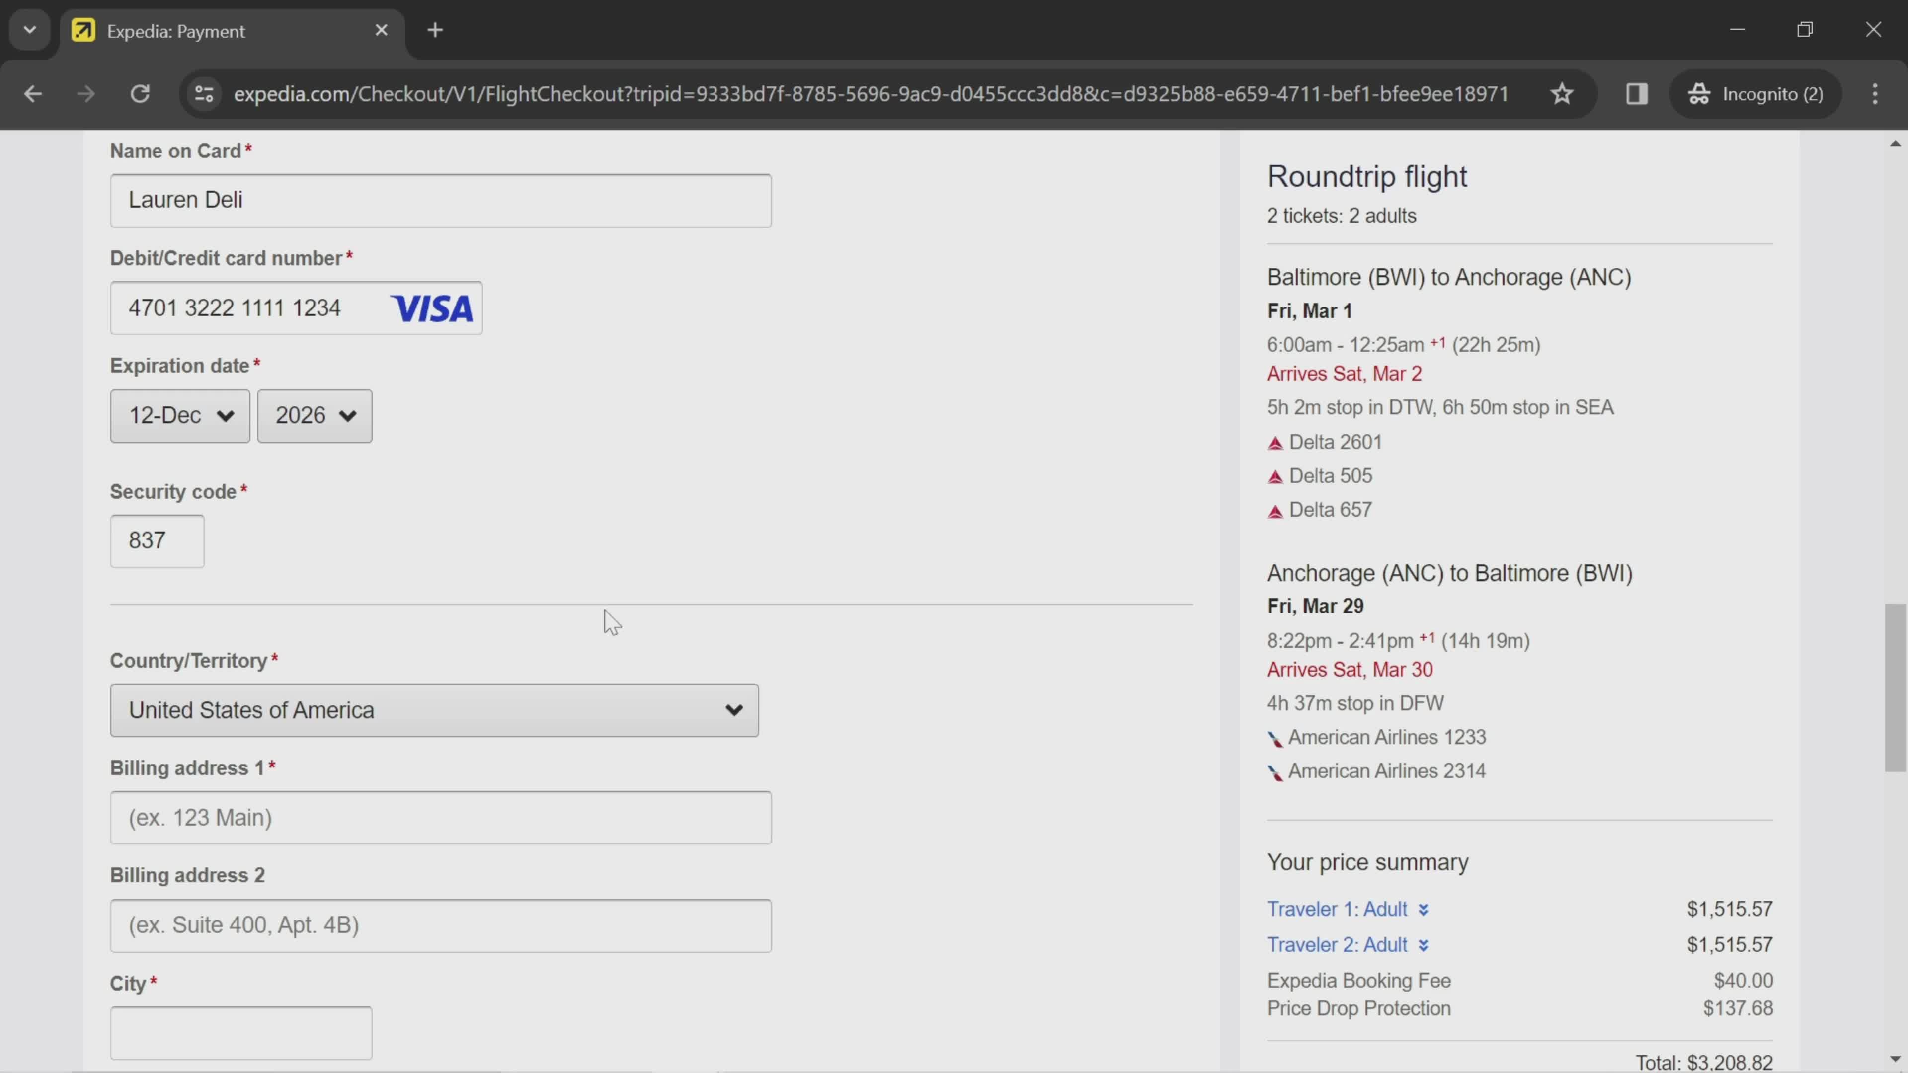
Task: Click the Billing address 1 field
Action: 441,817
